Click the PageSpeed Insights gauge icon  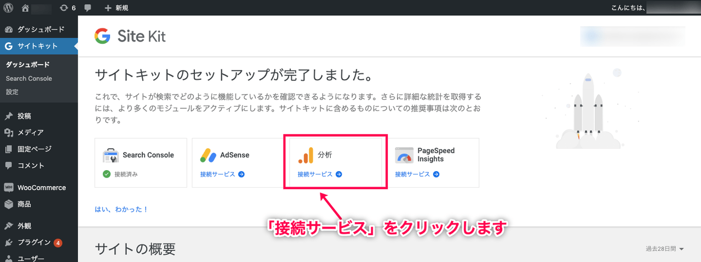(x=404, y=155)
